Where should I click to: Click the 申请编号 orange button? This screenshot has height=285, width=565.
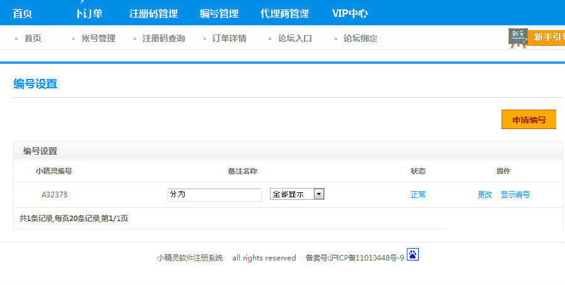[529, 119]
